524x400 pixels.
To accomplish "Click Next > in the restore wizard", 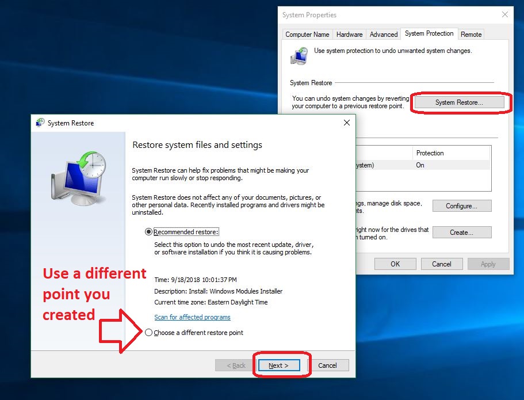I will [x=278, y=365].
